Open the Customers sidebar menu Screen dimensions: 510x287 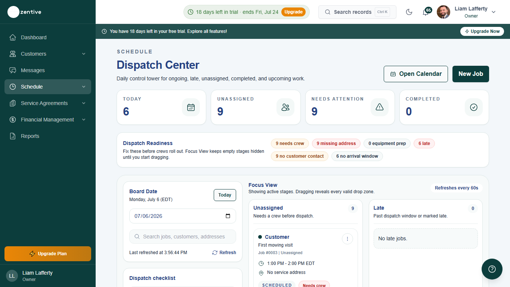point(48,54)
